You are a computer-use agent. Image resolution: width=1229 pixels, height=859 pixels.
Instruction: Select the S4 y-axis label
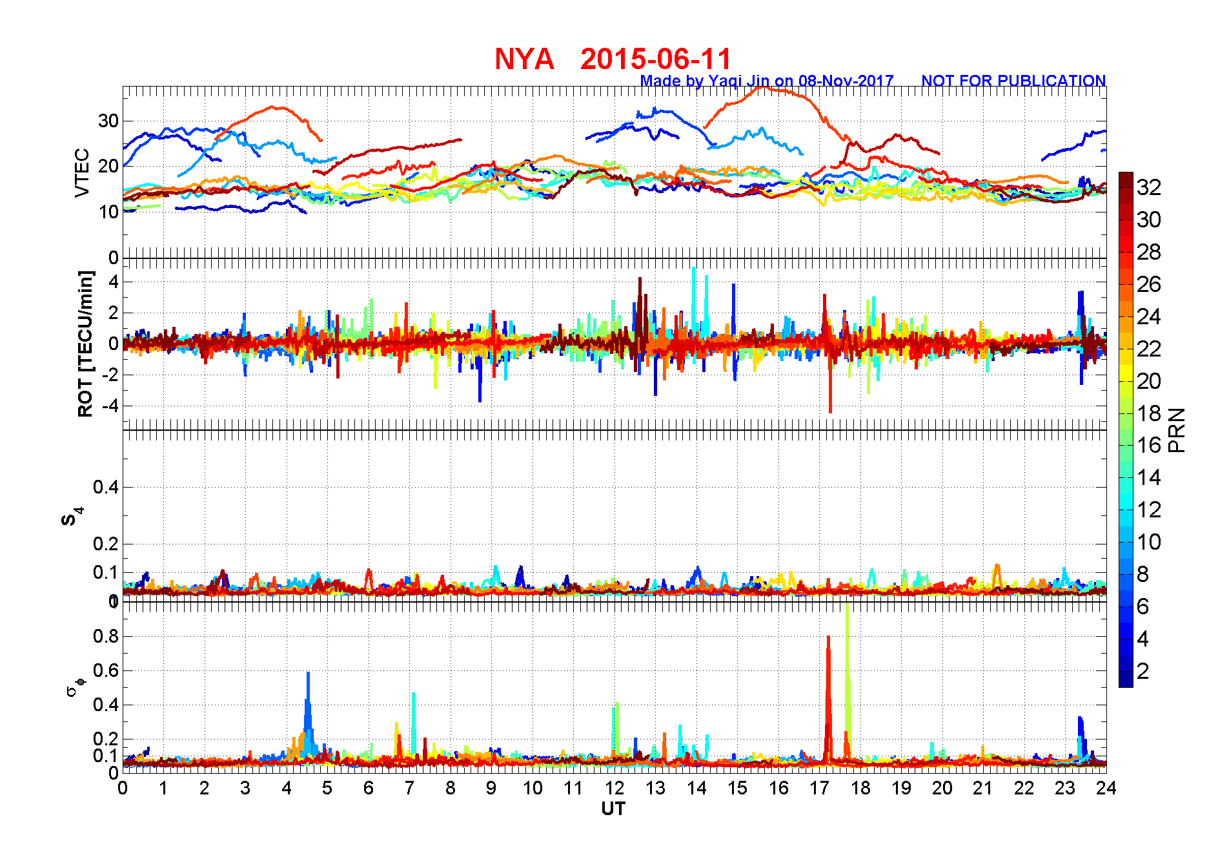click(72, 517)
